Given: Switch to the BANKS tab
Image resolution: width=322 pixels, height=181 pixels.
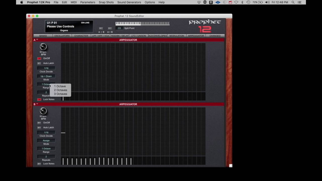Looking at the screenshot, I should [x=43, y=36].
